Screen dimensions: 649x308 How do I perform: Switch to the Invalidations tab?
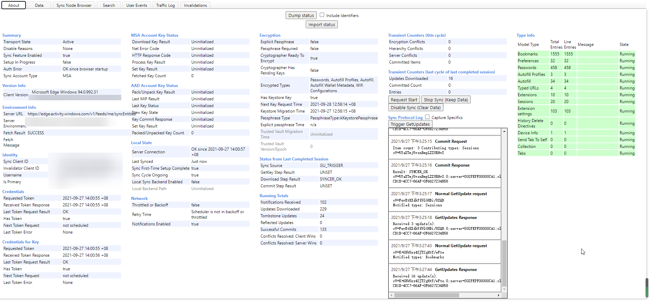pos(195,5)
